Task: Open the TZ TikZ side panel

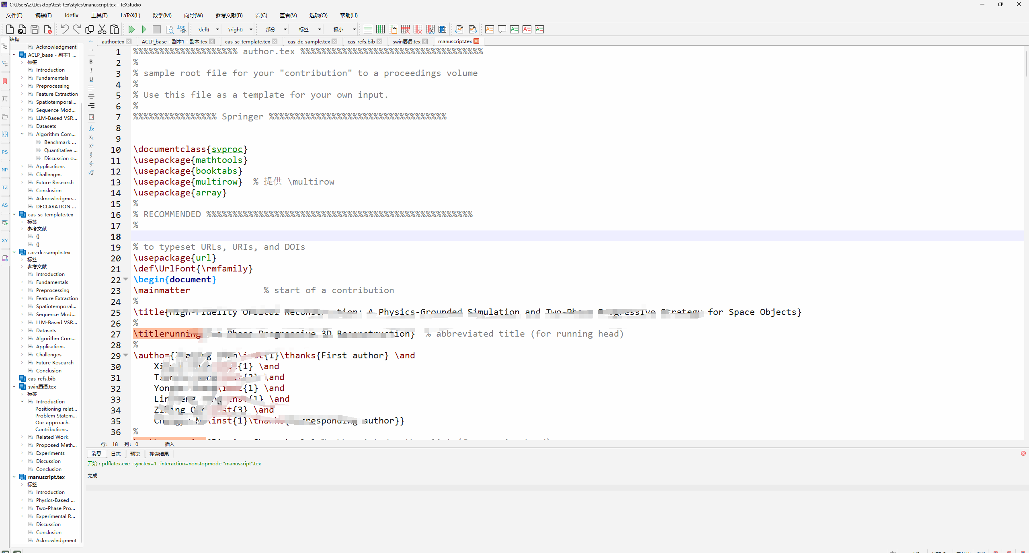Action: click(5, 187)
